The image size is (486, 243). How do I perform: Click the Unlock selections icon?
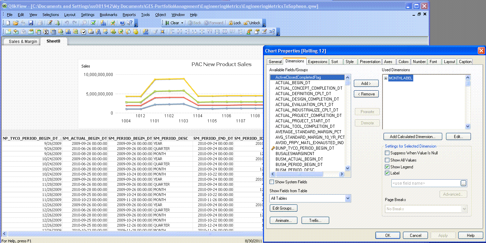(246, 23)
